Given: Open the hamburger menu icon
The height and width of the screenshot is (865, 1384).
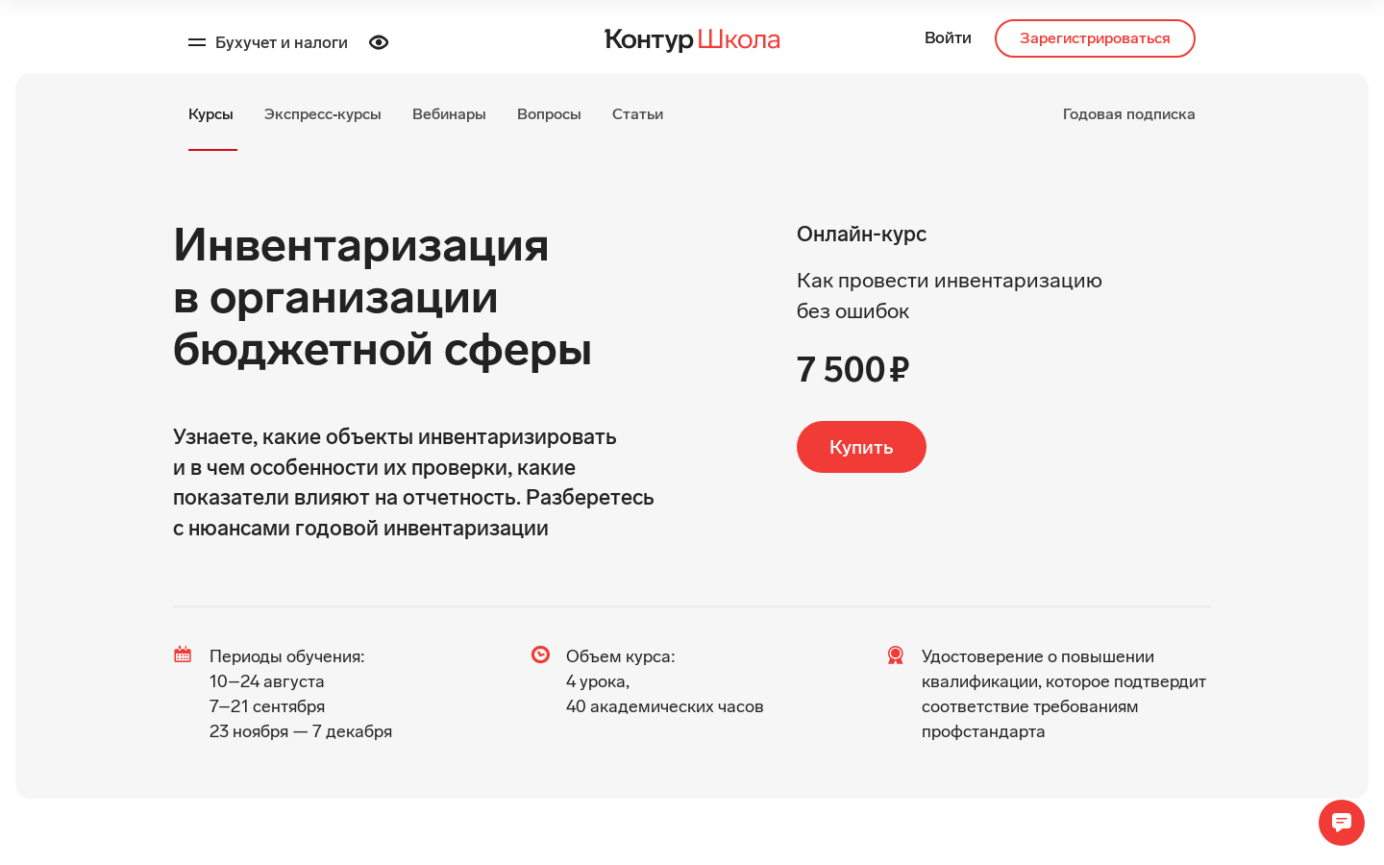Looking at the screenshot, I should coord(197,42).
